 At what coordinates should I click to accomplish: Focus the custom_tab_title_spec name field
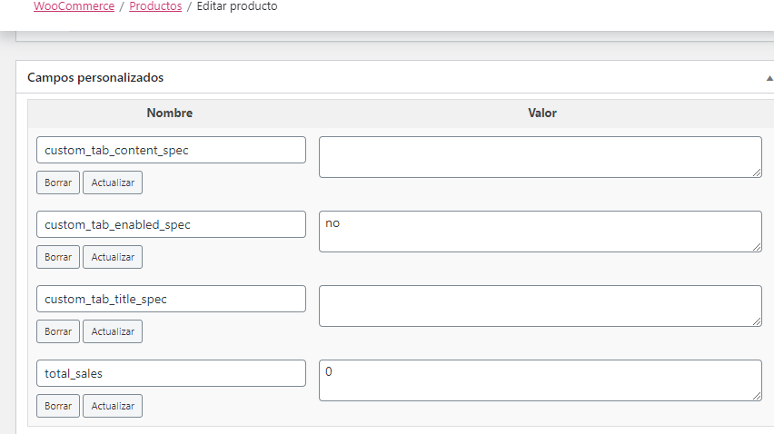171,299
